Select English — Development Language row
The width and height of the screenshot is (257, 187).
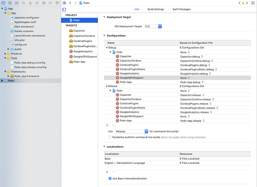(177, 163)
